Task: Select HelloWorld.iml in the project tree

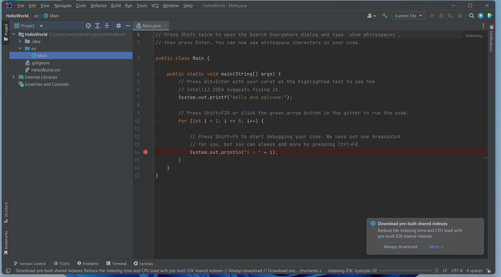Action: 46,70
